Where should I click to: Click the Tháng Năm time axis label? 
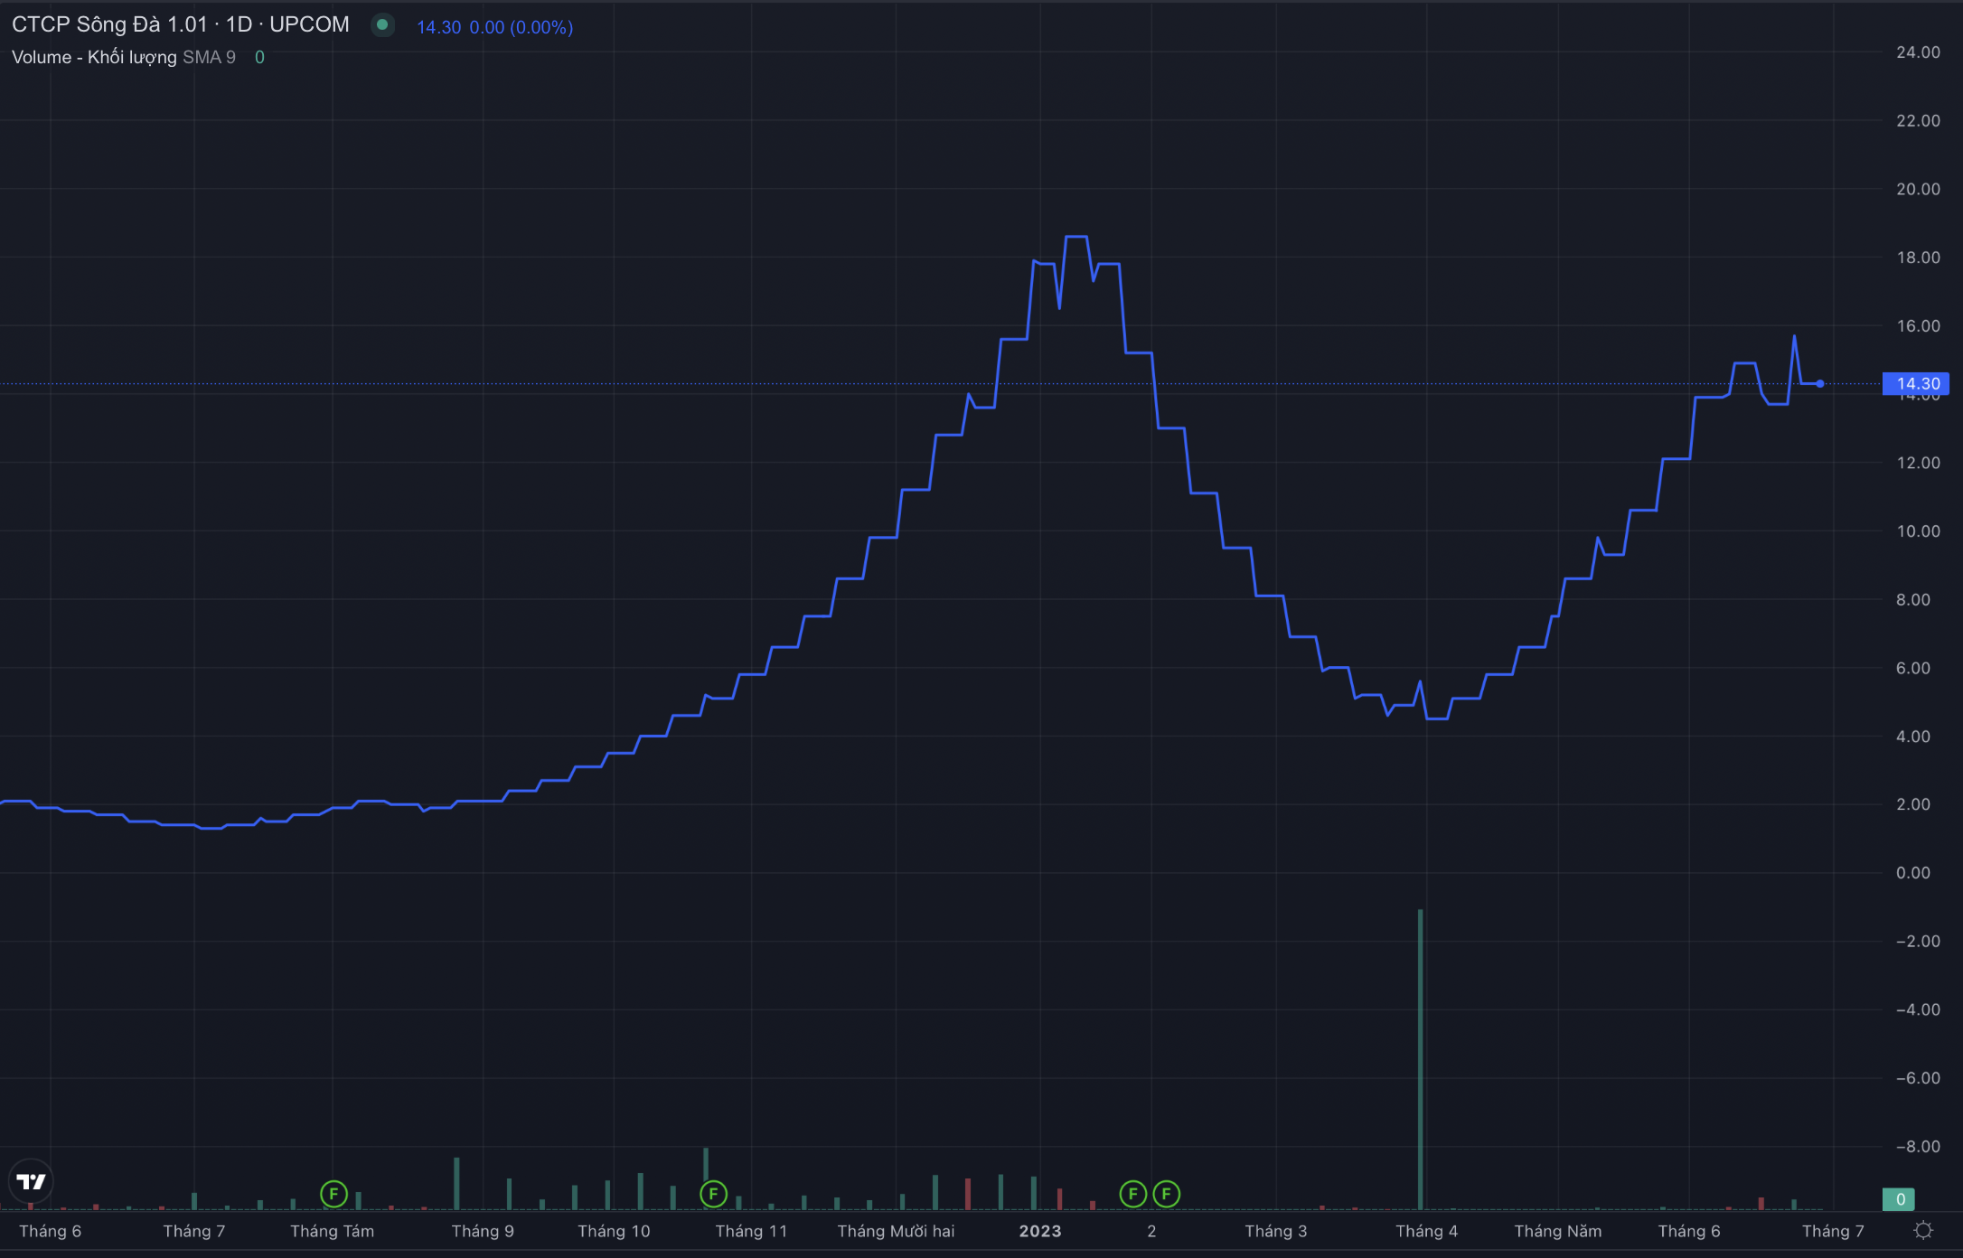1557,1231
